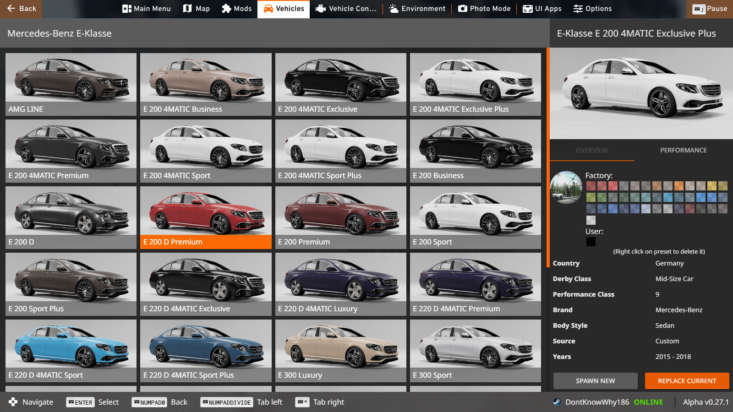This screenshot has width=733, height=412.
Task: Select the black User color preset
Action: tap(591, 242)
